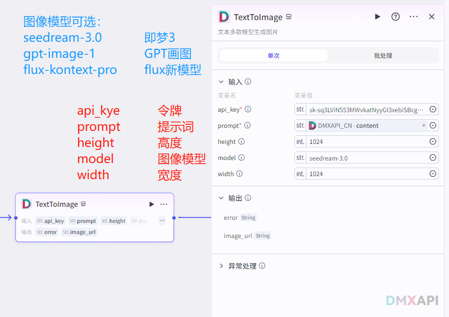
Task: Remove DMXAPI_CN content reference from prompt
Action: point(424,126)
